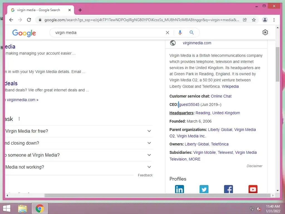
Task: Open taskbar clock showing 11:40 AM
Action: pos(273,209)
